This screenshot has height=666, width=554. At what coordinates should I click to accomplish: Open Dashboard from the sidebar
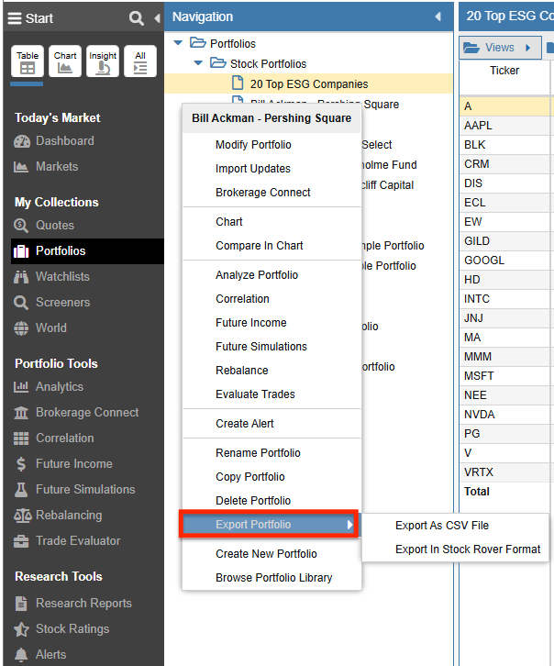[64, 141]
